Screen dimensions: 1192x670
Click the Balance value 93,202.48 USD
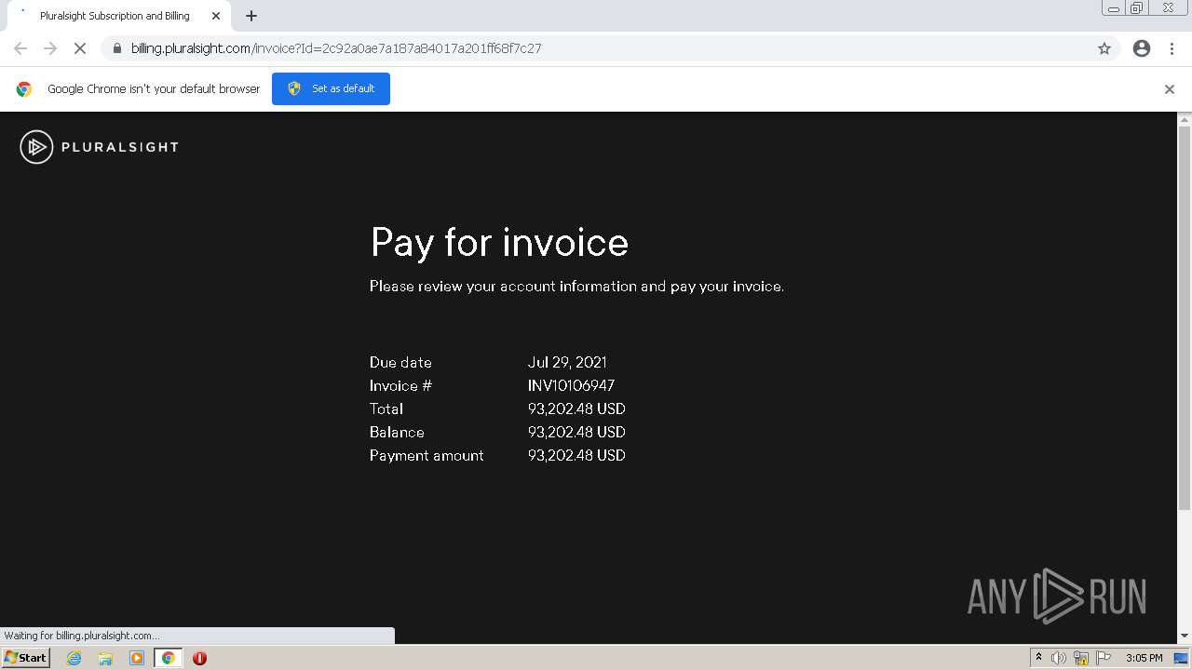coord(576,432)
